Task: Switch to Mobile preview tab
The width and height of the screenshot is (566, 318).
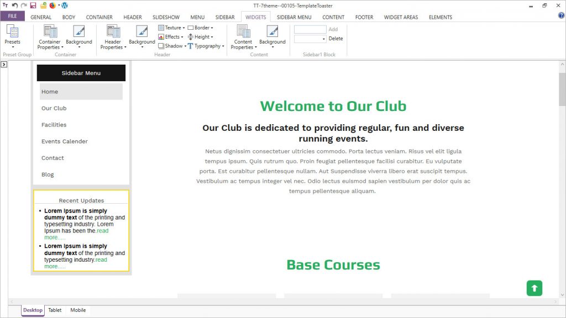Action: tap(78, 310)
